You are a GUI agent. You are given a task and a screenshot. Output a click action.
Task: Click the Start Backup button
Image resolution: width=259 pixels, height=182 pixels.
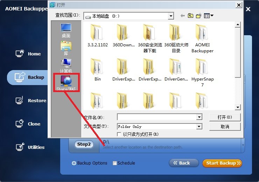(x=222, y=163)
